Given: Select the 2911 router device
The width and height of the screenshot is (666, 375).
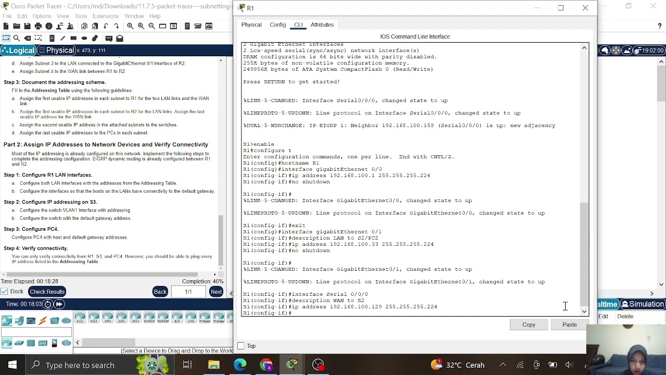Looking at the screenshot, I should tap(135, 317).
